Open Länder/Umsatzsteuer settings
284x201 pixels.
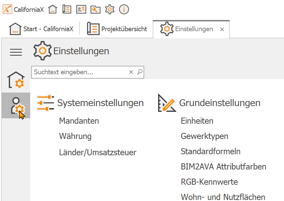point(98,152)
